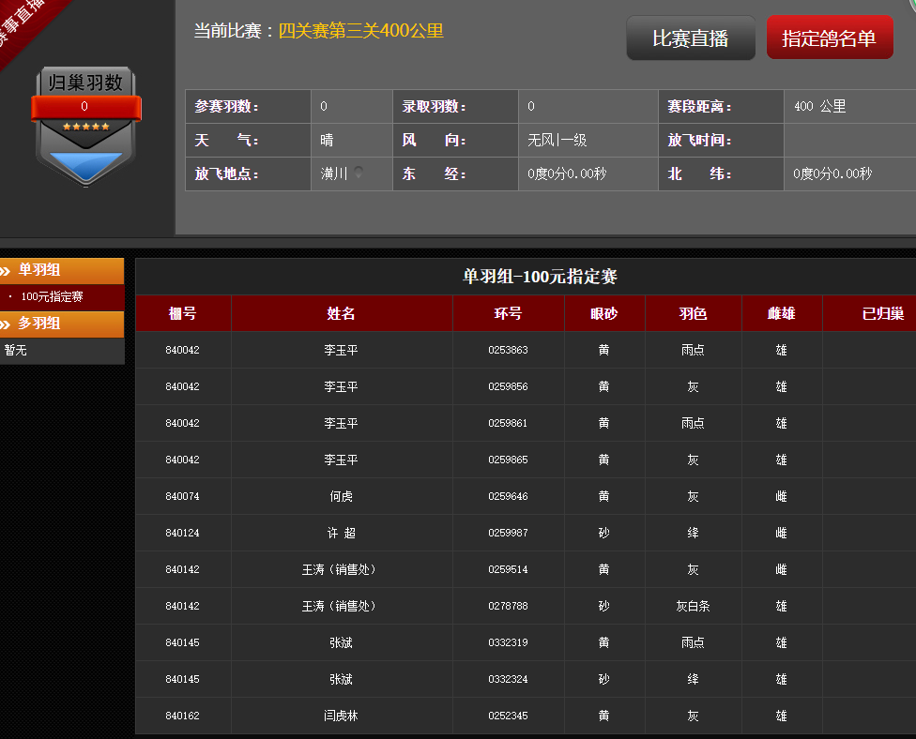Open the 指定鸽名单 list button
The width and height of the screenshot is (916, 739).
(829, 38)
